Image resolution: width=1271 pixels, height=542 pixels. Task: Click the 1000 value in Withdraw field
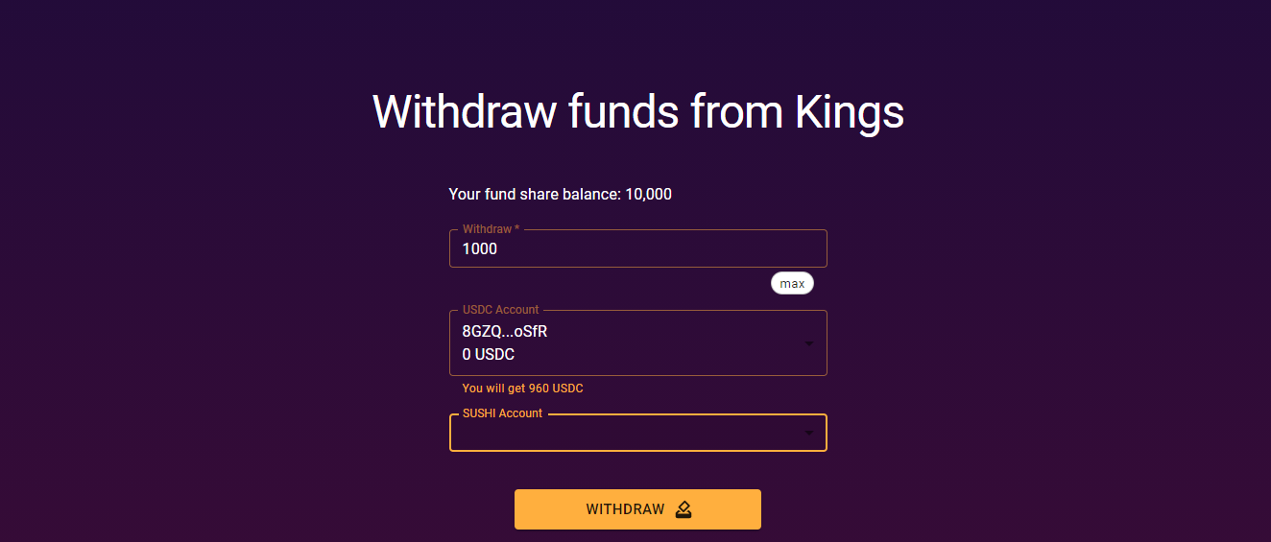click(x=479, y=249)
